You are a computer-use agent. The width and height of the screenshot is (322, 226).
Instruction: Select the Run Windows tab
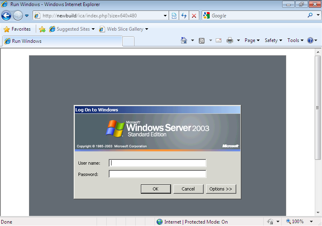63,41
